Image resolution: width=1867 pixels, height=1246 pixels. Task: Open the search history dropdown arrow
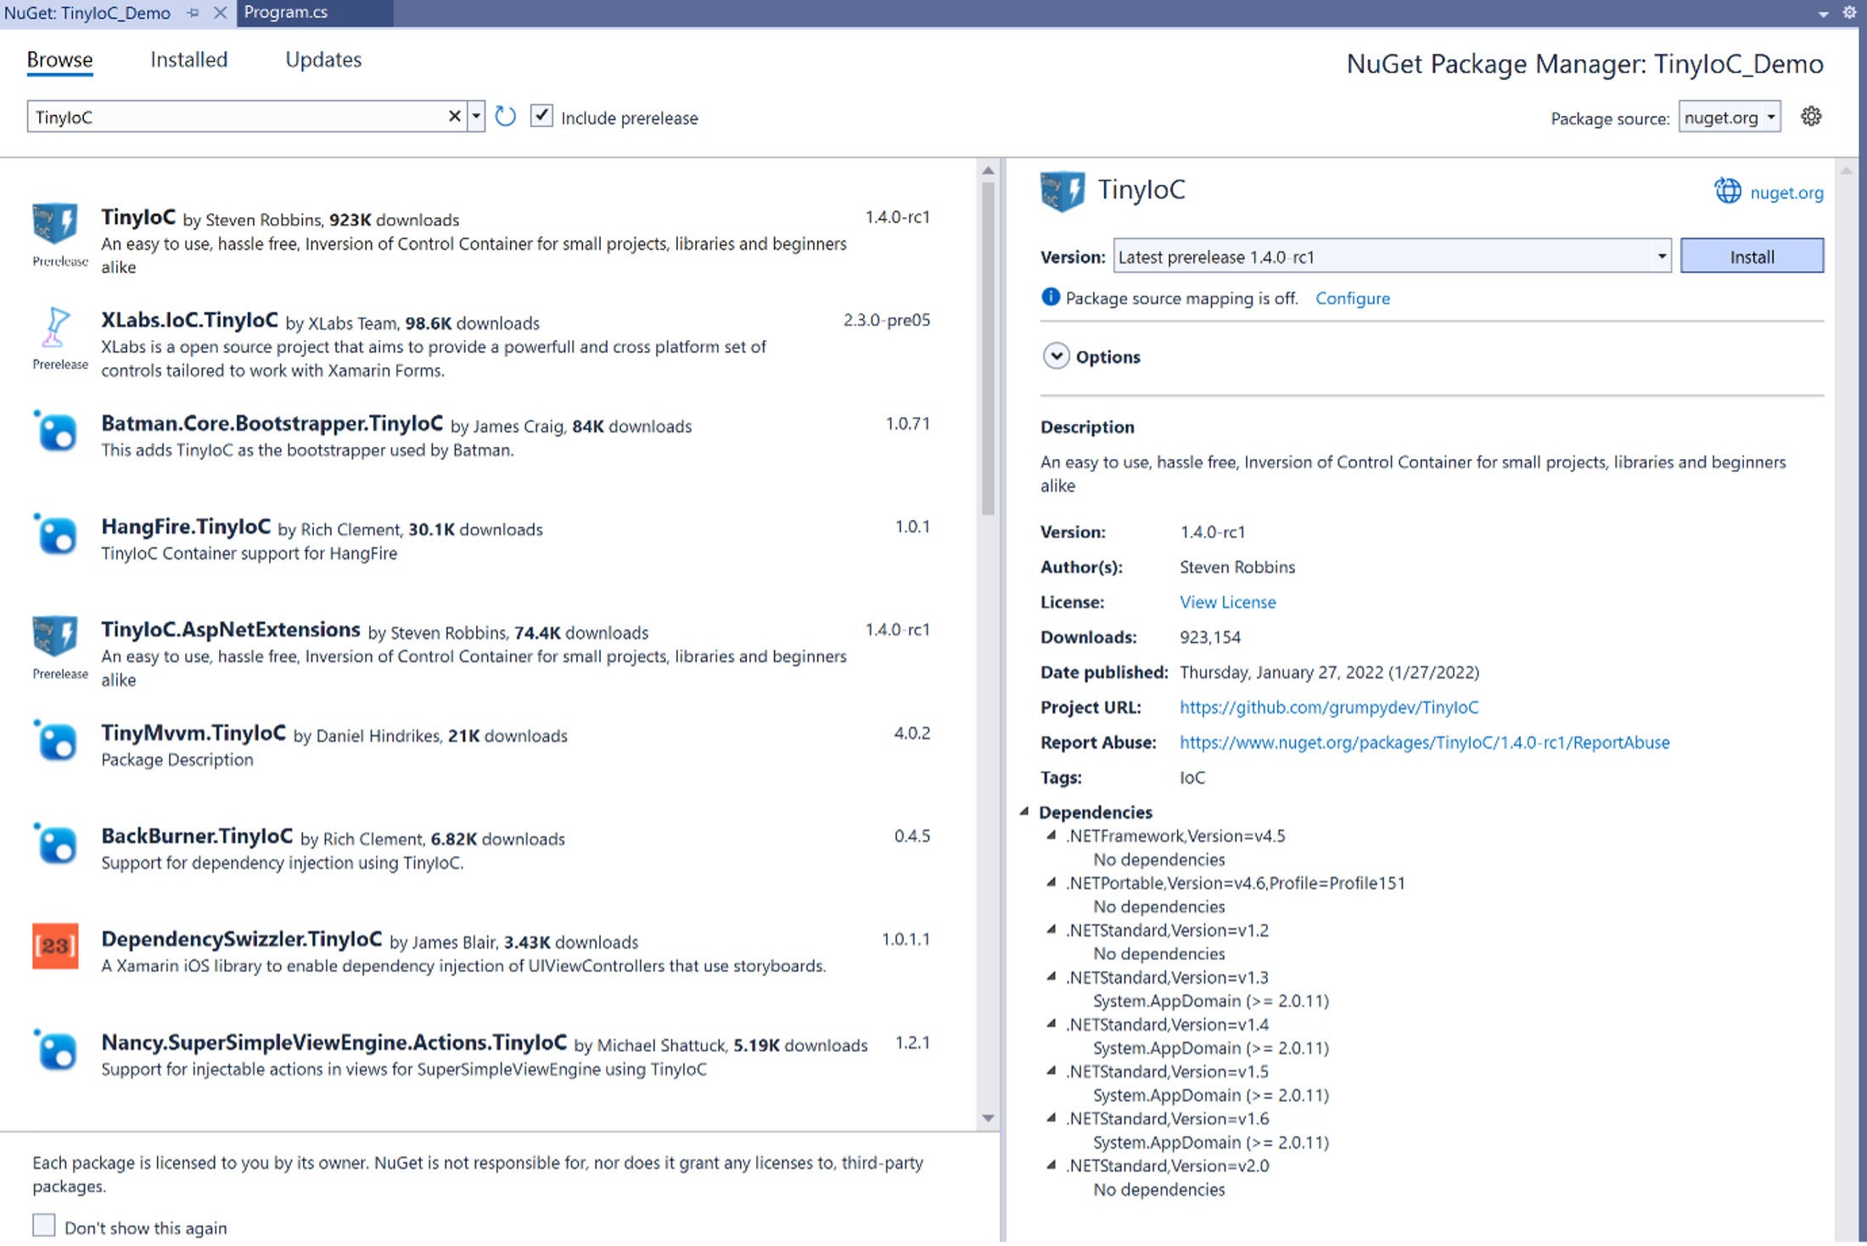click(476, 116)
